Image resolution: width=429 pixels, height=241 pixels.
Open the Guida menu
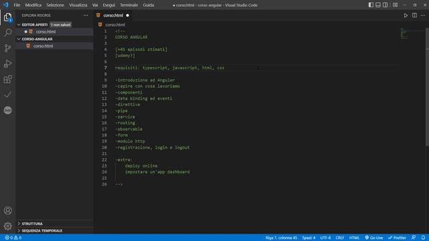coord(148,5)
